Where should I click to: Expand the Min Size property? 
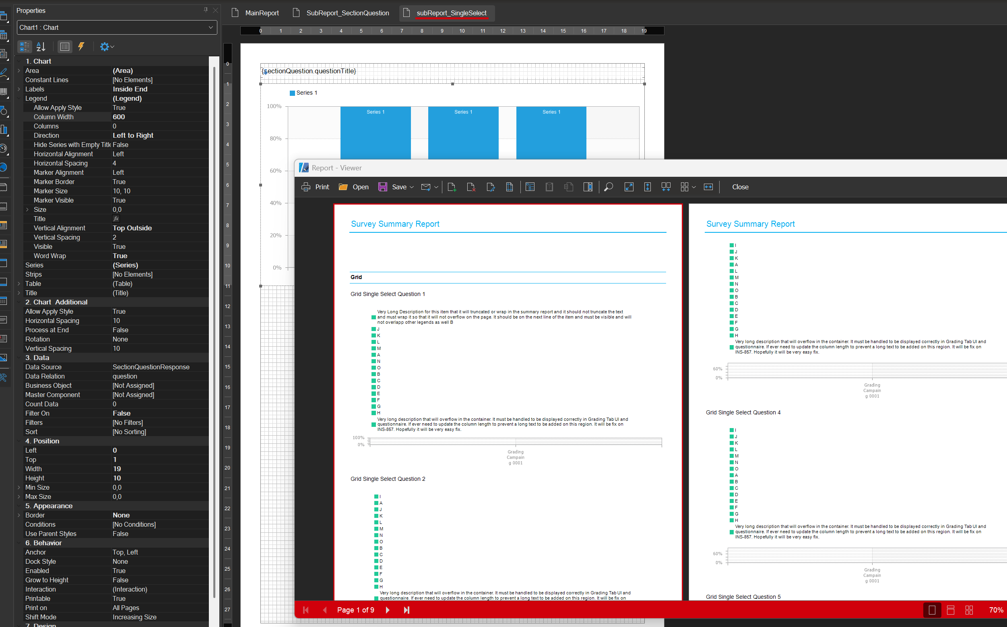coord(19,487)
